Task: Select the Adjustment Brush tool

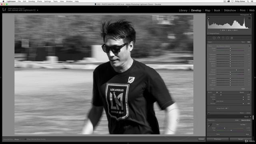Action: pos(232,38)
